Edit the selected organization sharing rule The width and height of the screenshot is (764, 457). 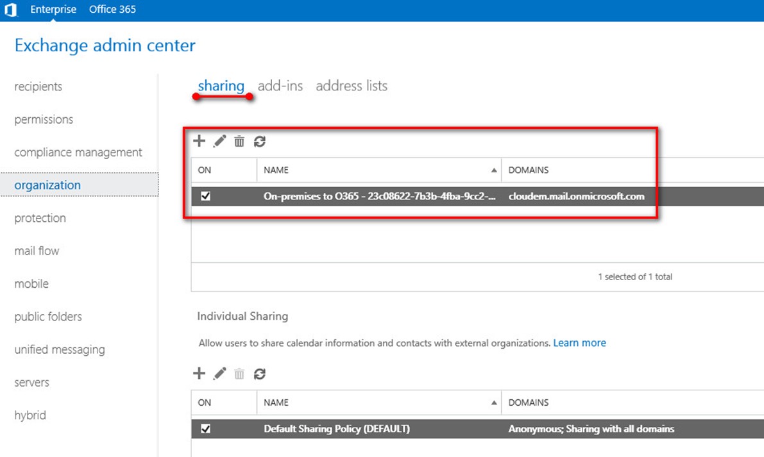coord(220,141)
